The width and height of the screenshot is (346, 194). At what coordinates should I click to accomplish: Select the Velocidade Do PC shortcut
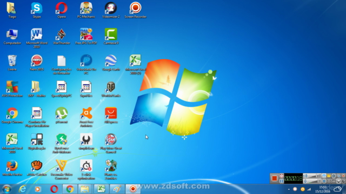[x=86, y=65]
